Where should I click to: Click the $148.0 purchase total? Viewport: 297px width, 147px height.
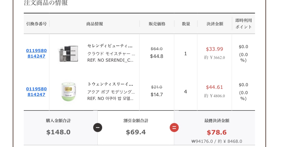(58, 132)
